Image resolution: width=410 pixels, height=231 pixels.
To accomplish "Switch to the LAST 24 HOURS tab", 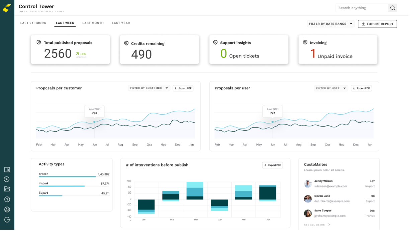I will tap(33, 23).
